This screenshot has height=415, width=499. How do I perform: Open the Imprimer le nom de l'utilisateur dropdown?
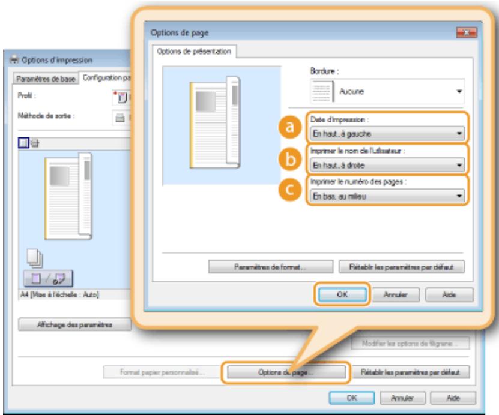point(387,165)
